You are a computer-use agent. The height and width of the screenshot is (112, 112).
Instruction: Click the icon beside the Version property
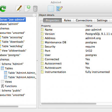(42, 34)
